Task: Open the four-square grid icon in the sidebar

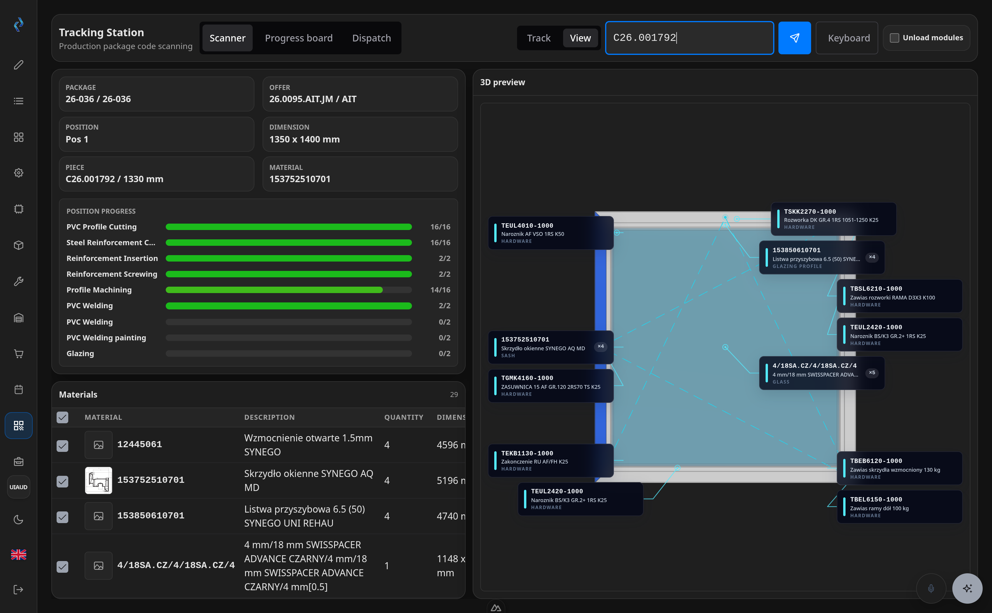Action: click(x=18, y=137)
